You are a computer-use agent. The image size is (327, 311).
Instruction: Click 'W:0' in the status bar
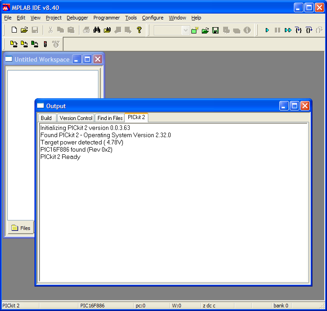tap(176, 306)
